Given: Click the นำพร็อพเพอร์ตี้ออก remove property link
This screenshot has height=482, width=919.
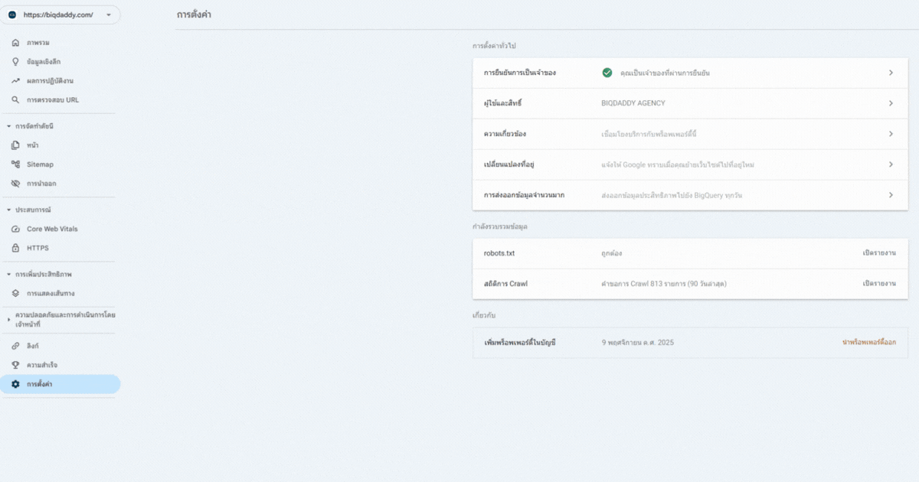Looking at the screenshot, I should (x=869, y=342).
